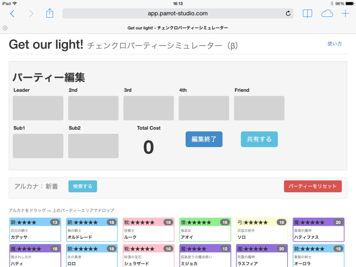Tap the Wi-Fi icon in status bar
356x267 pixels.
coord(15,4)
